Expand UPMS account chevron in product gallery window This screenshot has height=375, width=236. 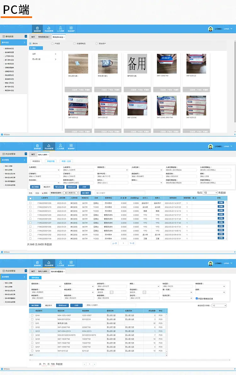(231, 29)
